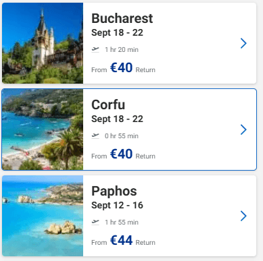263x261 pixels.
Task: Select the Paphos coastline photo
Action: click(43, 216)
